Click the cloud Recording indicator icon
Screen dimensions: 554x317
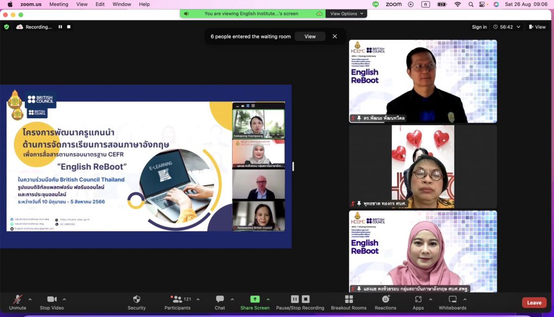[x=20, y=27]
